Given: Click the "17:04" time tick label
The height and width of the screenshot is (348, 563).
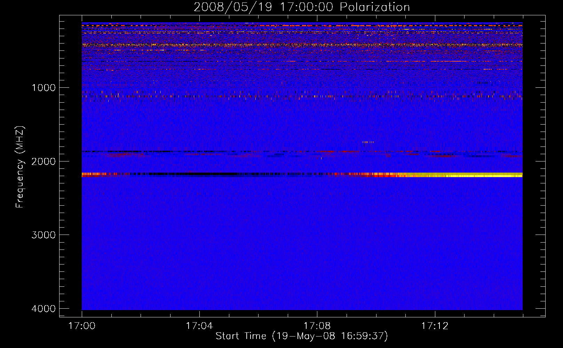Looking at the screenshot, I should [x=199, y=326].
